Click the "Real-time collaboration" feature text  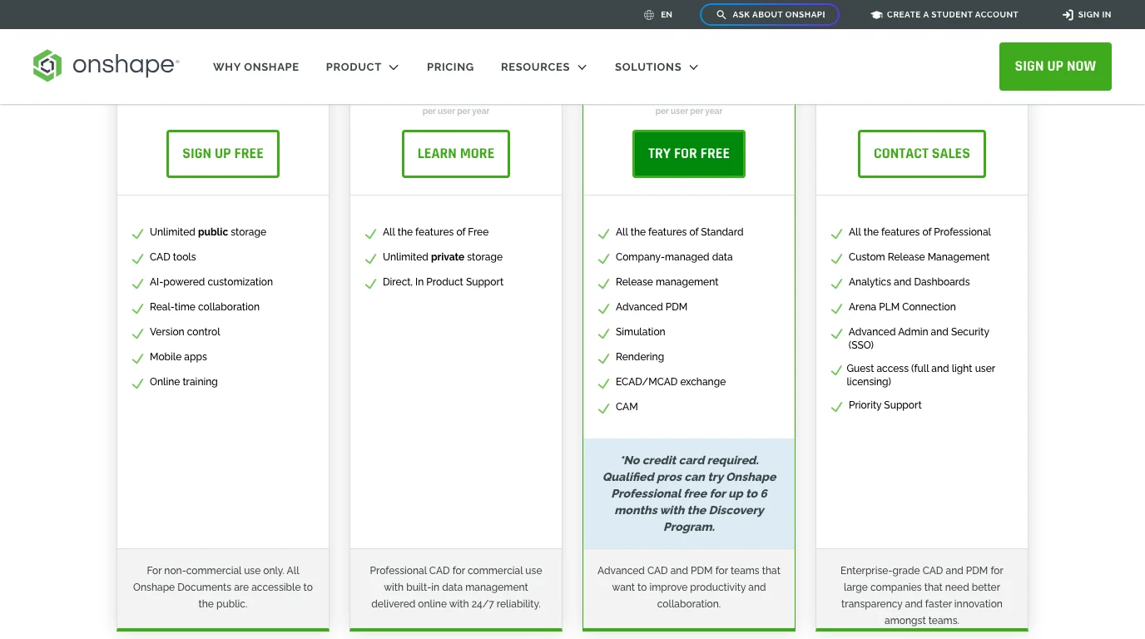click(205, 307)
